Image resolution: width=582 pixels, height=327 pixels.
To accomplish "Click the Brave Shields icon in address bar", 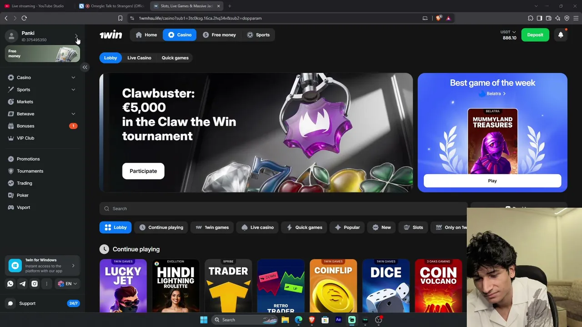I will pos(438,18).
